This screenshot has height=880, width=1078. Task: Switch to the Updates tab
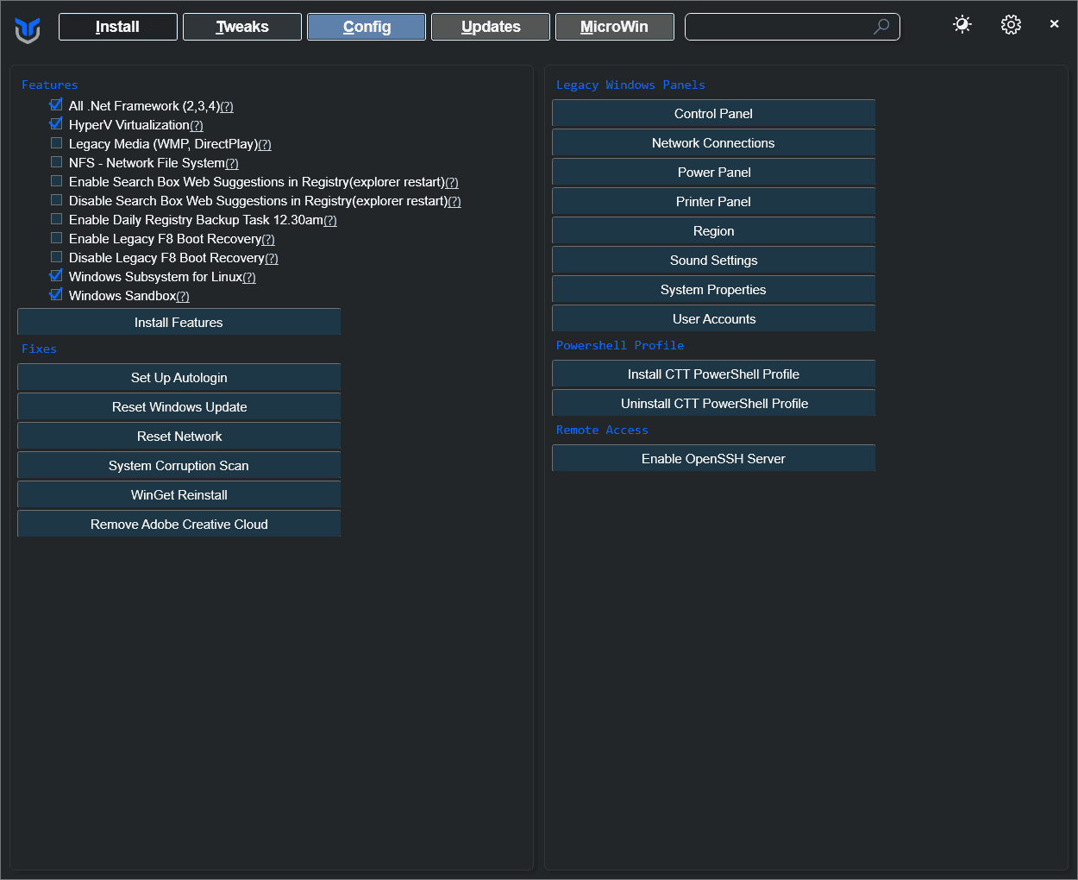tap(491, 27)
